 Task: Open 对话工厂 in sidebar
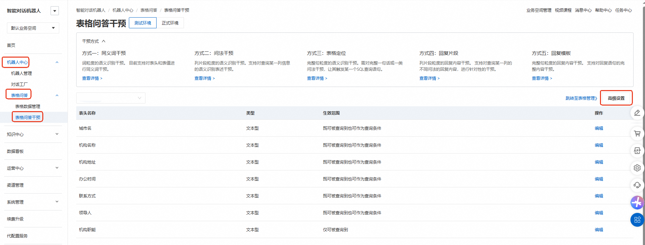(x=19, y=84)
